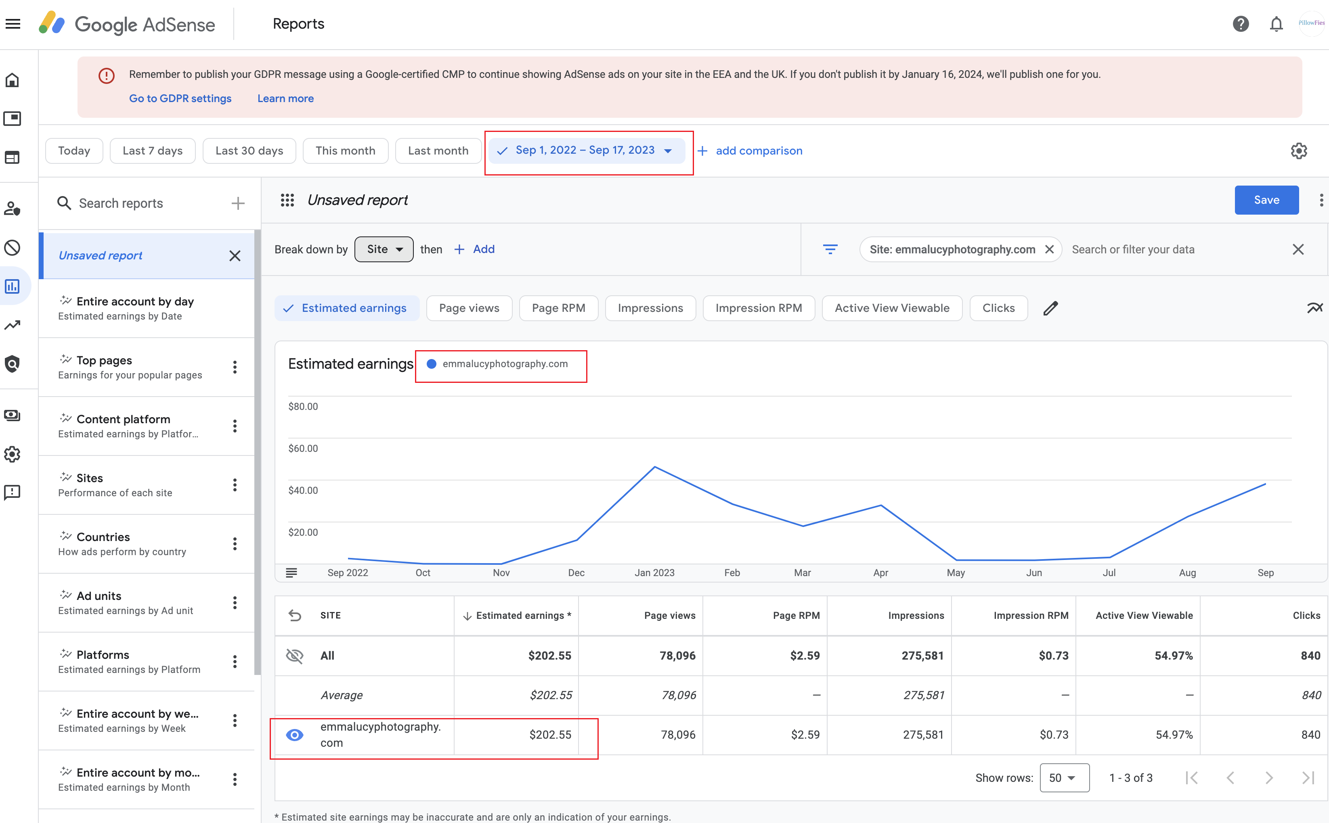The image size is (1329, 823).
Task: Click Add breakdown dimension button
Action: pos(474,249)
